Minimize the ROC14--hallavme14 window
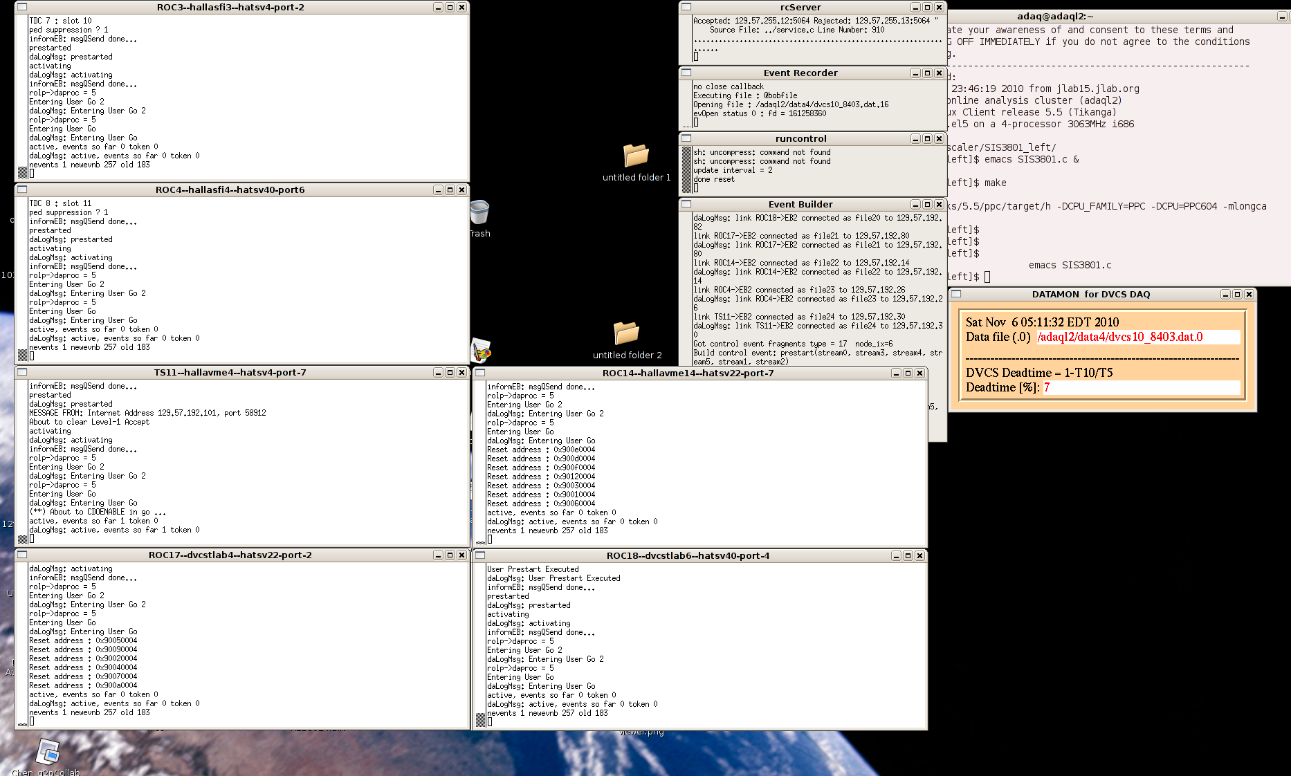Screen dimensions: 1291x776 coord(896,373)
